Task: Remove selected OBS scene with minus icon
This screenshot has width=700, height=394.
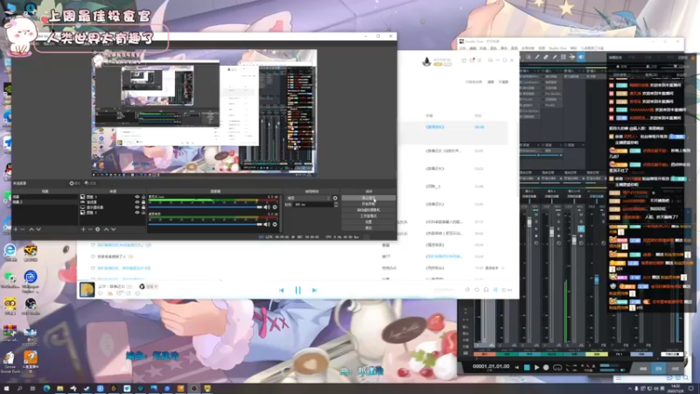Action: pyautogui.click(x=23, y=229)
